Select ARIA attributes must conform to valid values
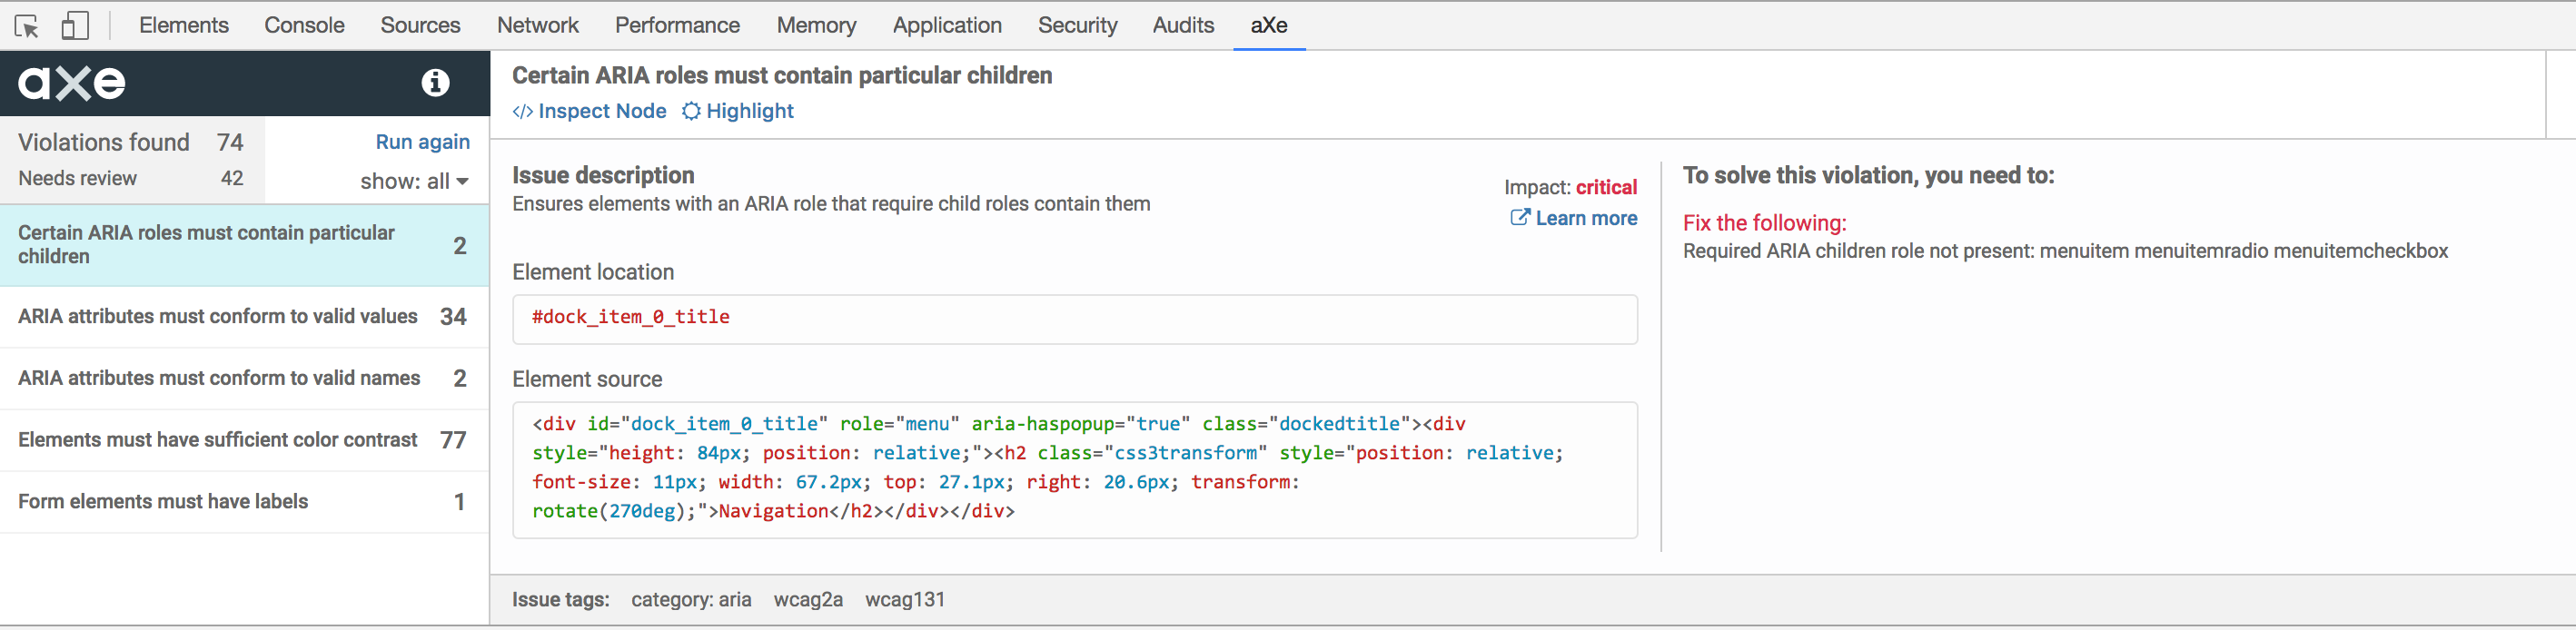This screenshot has height=630, width=2576. [244, 317]
